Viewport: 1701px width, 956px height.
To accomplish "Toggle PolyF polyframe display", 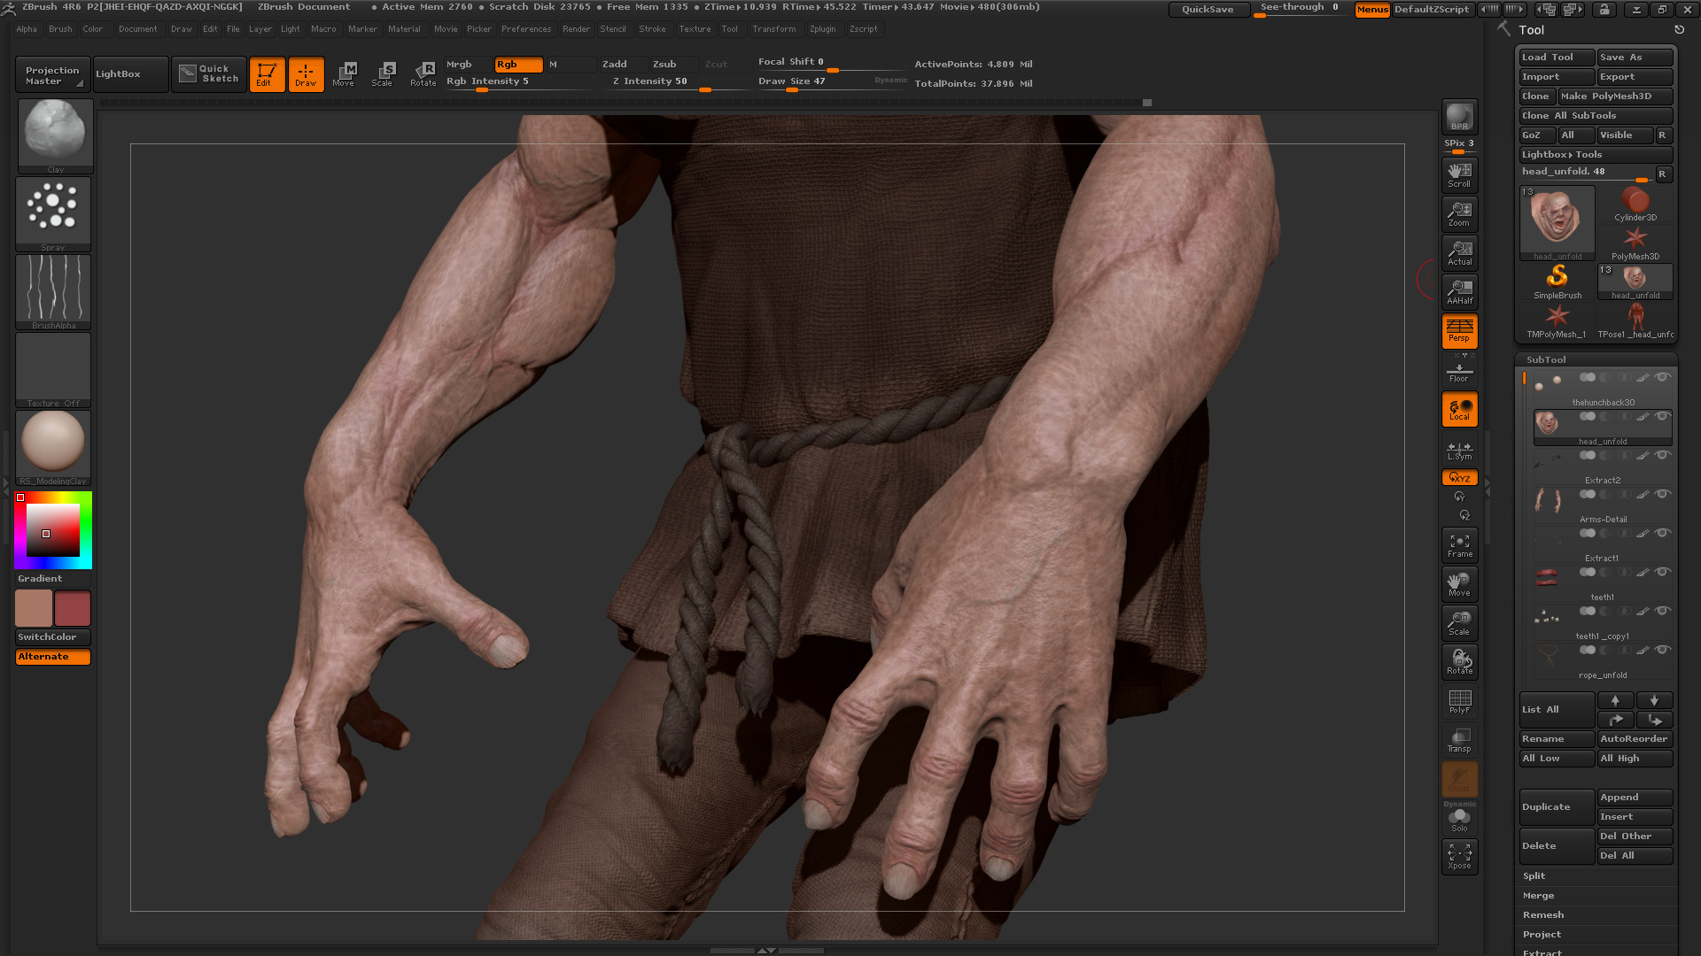I will [x=1459, y=701].
